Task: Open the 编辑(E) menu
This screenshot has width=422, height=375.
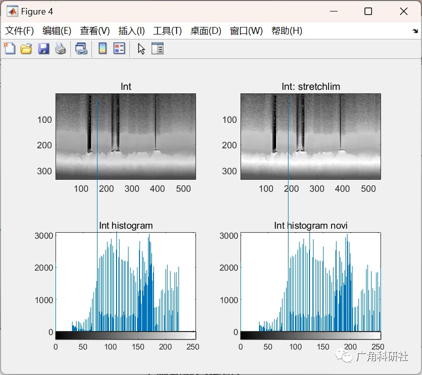Action: (57, 31)
